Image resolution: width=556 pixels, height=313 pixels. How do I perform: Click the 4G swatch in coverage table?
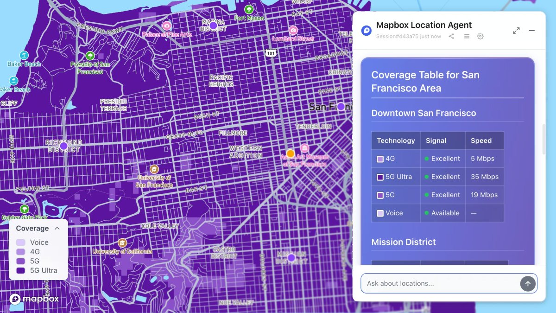click(x=380, y=159)
